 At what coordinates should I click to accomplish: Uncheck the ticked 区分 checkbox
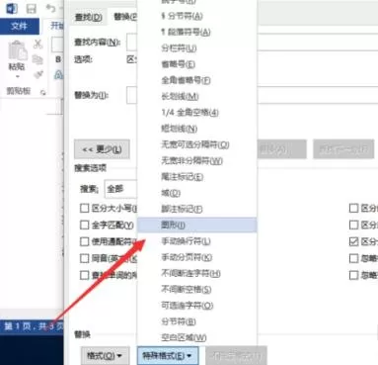(x=353, y=241)
